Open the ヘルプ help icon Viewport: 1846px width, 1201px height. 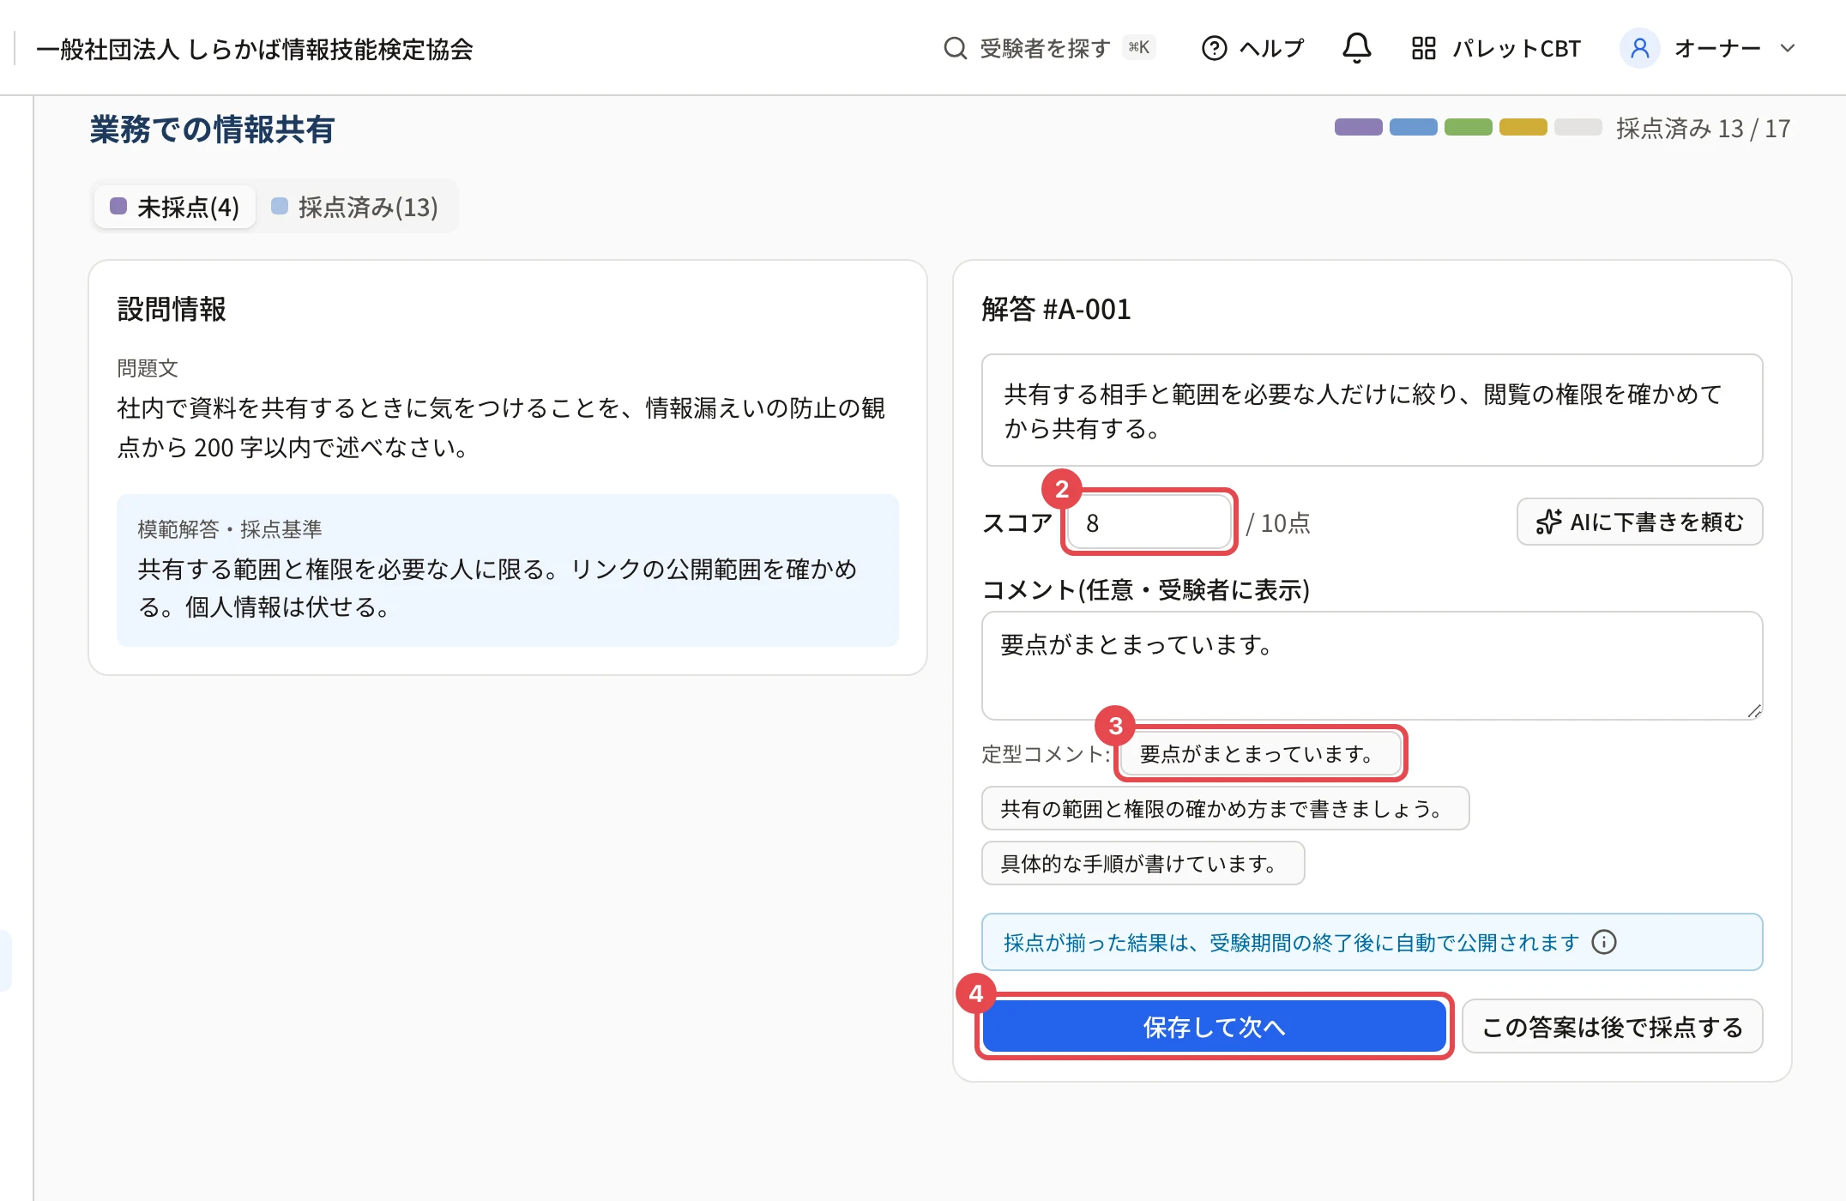(x=1214, y=48)
